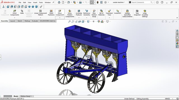
Task: Open the Window menu
Action: (48, 2)
